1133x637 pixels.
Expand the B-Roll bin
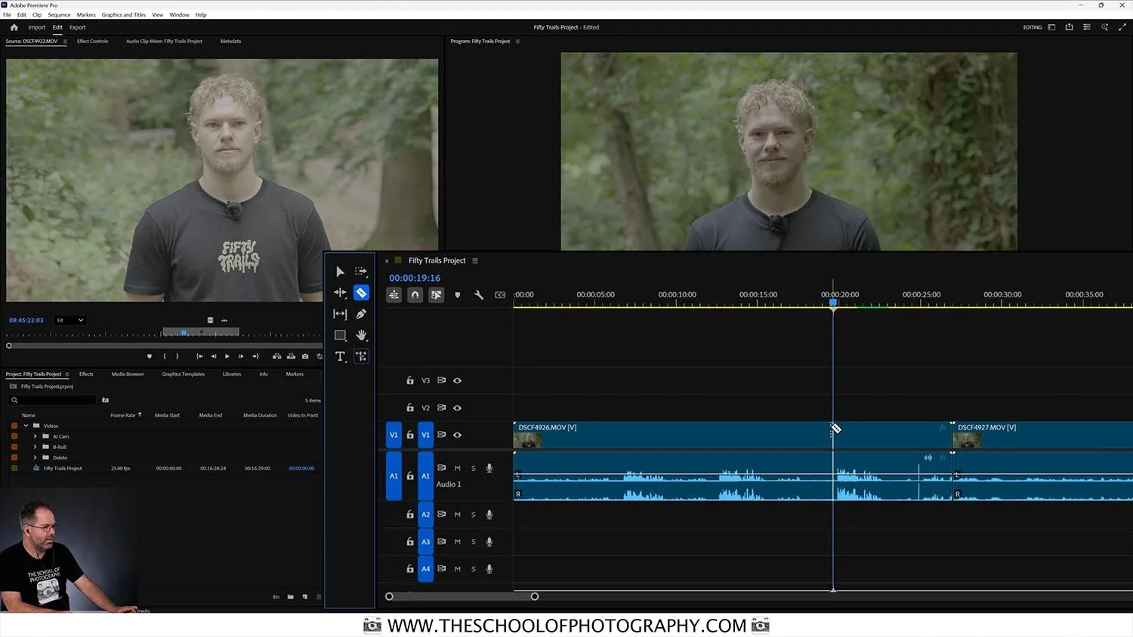pyautogui.click(x=35, y=447)
